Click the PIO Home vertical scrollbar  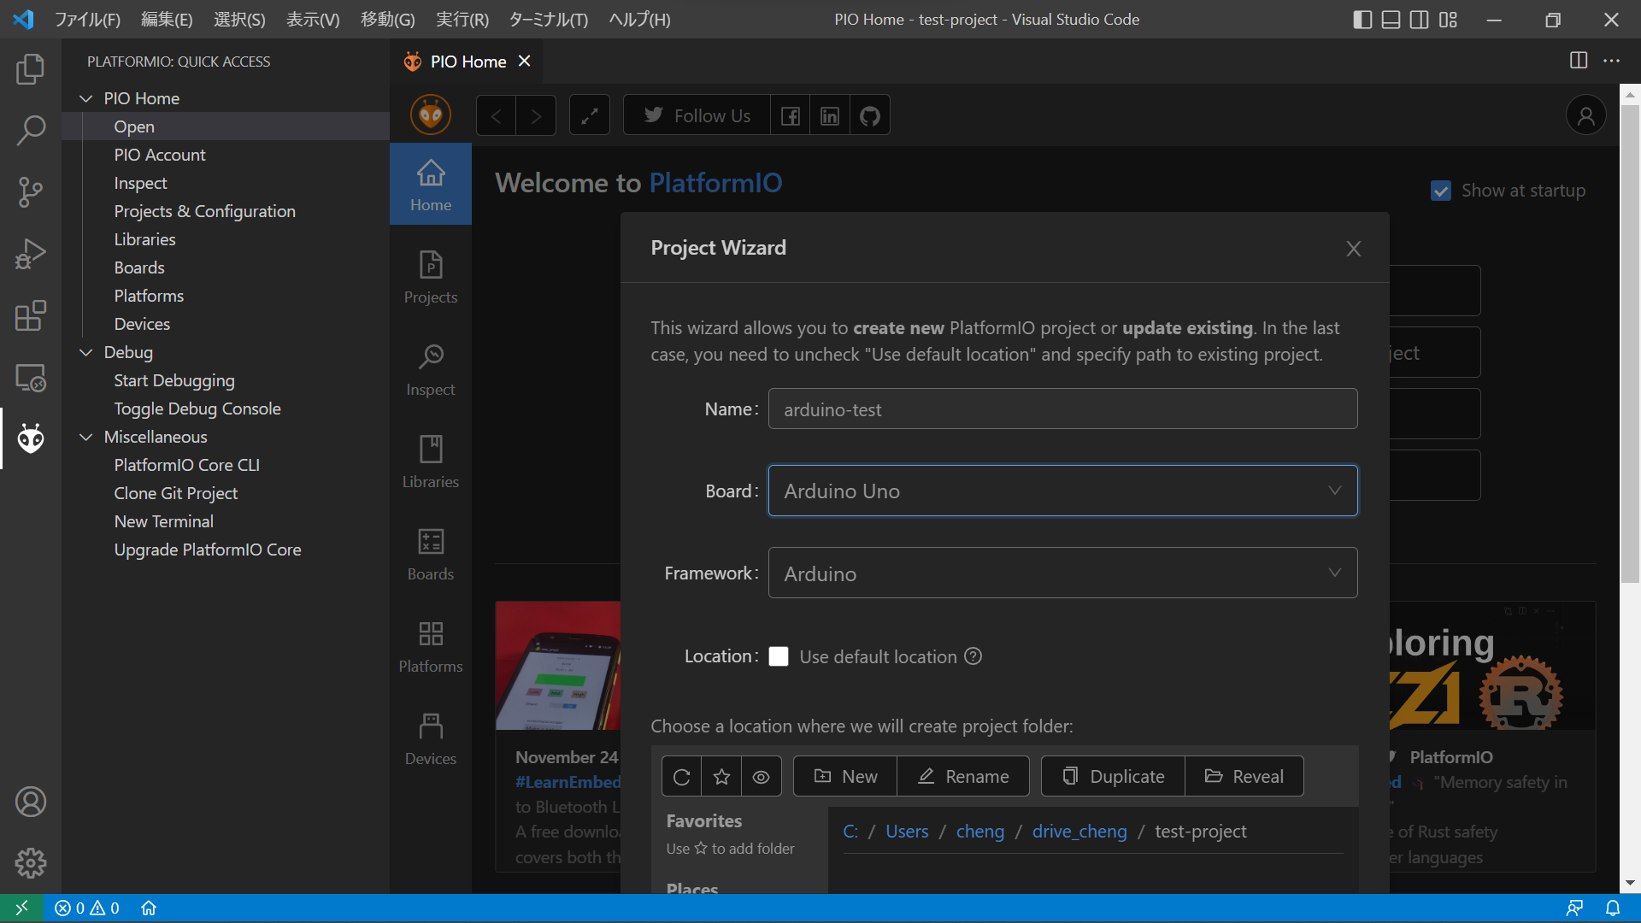point(1629,342)
